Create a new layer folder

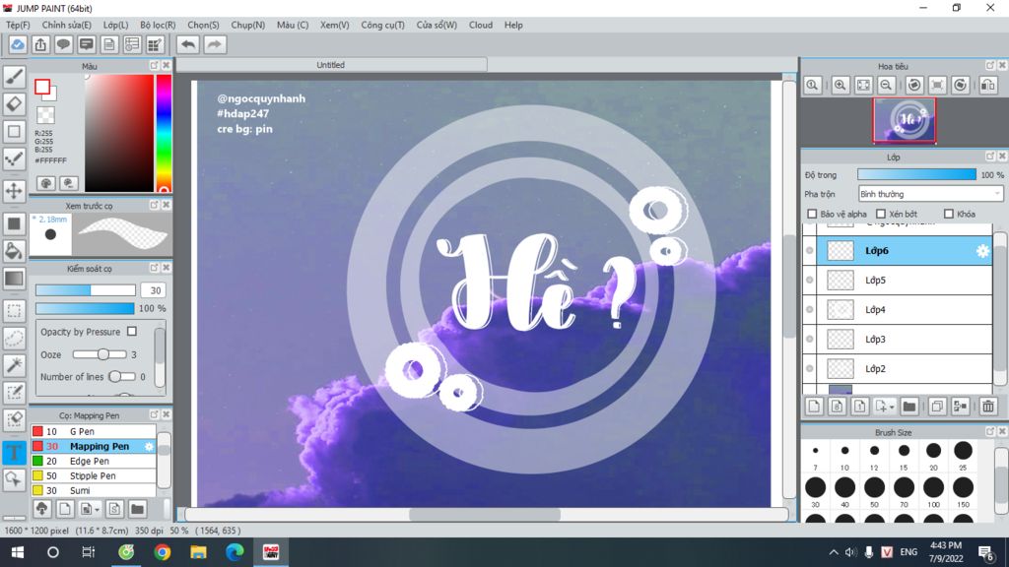pos(908,407)
